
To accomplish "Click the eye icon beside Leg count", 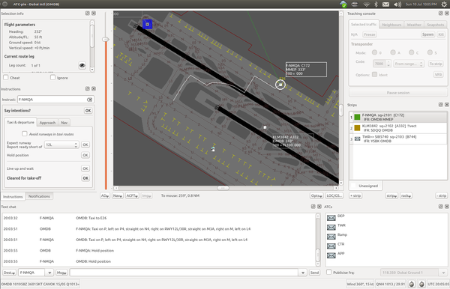I will tap(82, 66).
